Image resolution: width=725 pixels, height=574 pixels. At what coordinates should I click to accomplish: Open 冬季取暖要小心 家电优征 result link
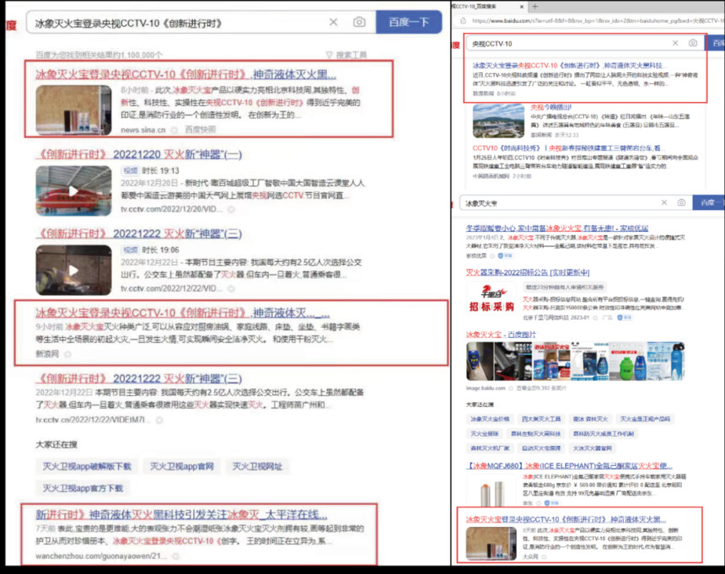coord(557,228)
